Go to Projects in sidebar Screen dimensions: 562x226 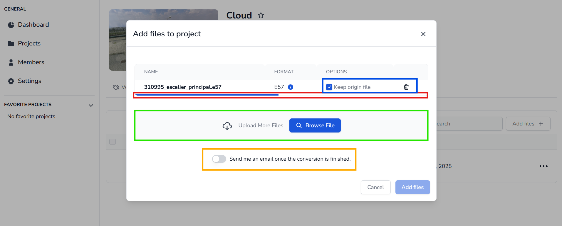click(x=29, y=43)
